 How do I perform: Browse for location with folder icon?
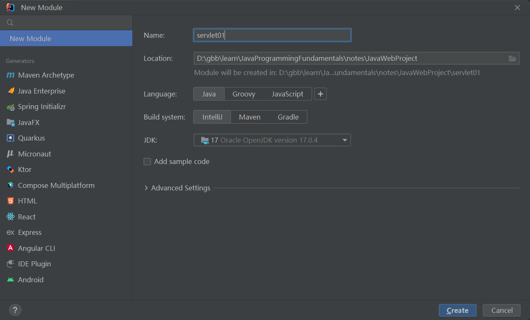[x=512, y=58]
